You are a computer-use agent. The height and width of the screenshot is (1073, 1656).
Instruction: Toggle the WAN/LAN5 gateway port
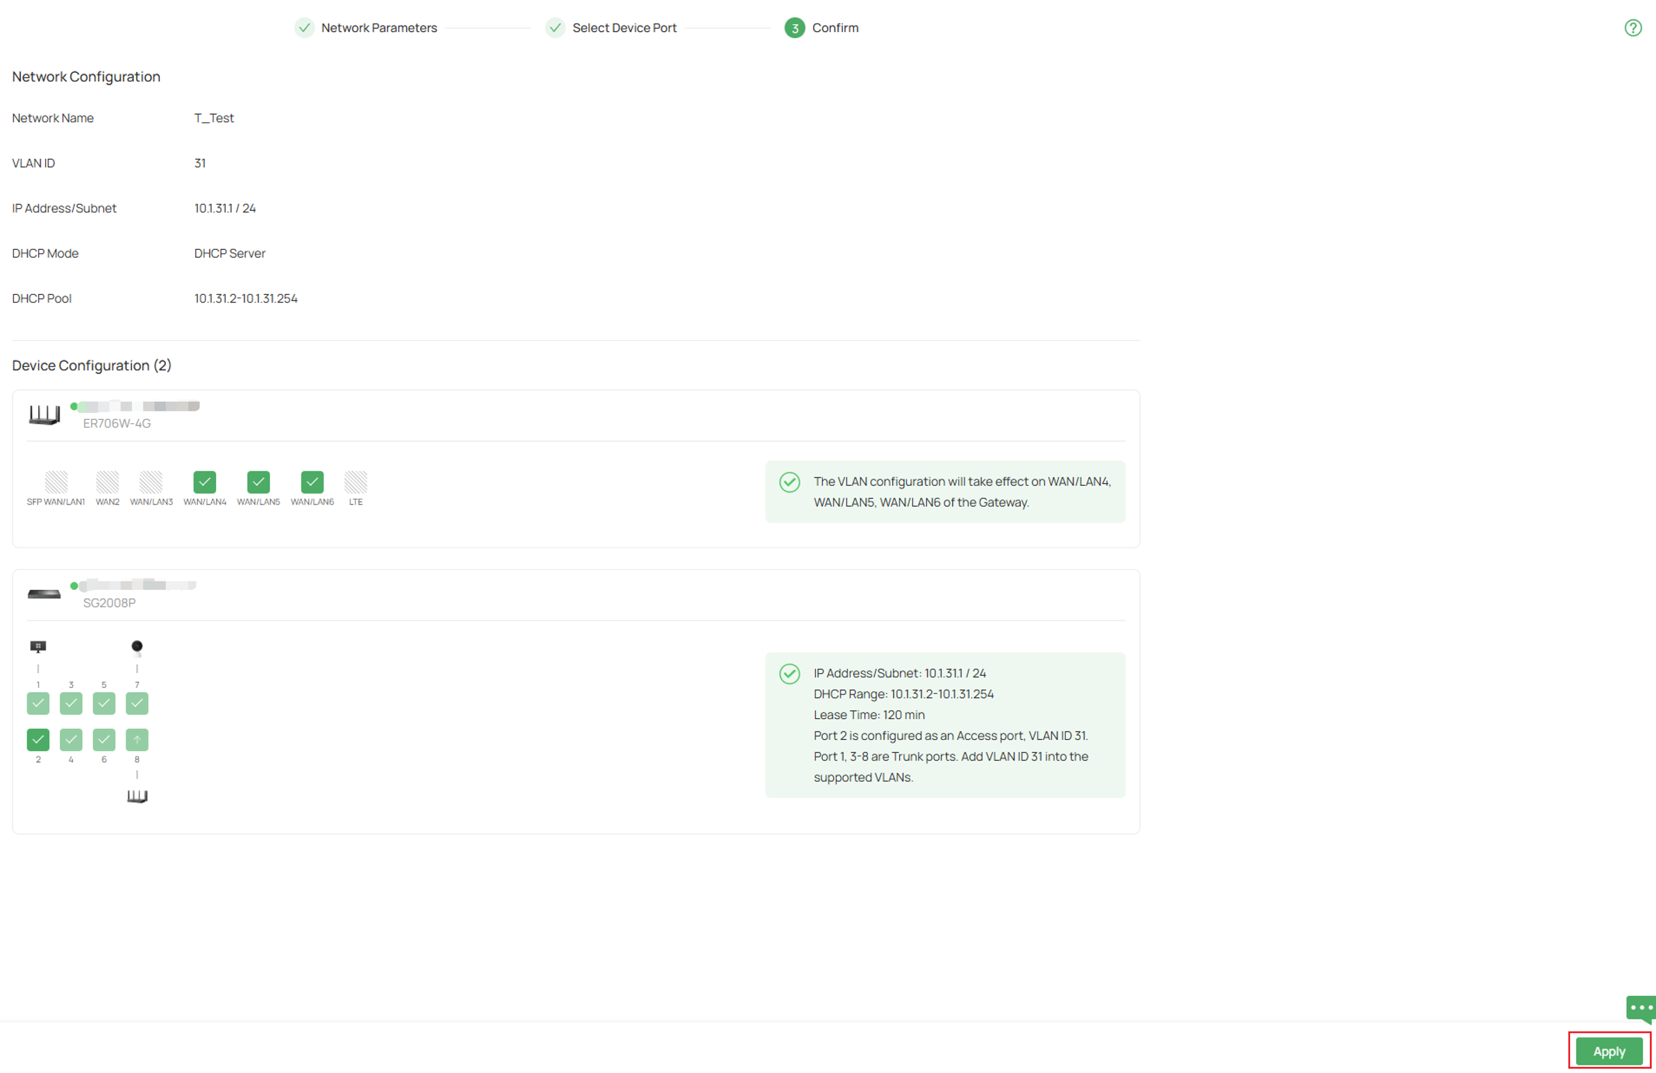[x=258, y=482]
